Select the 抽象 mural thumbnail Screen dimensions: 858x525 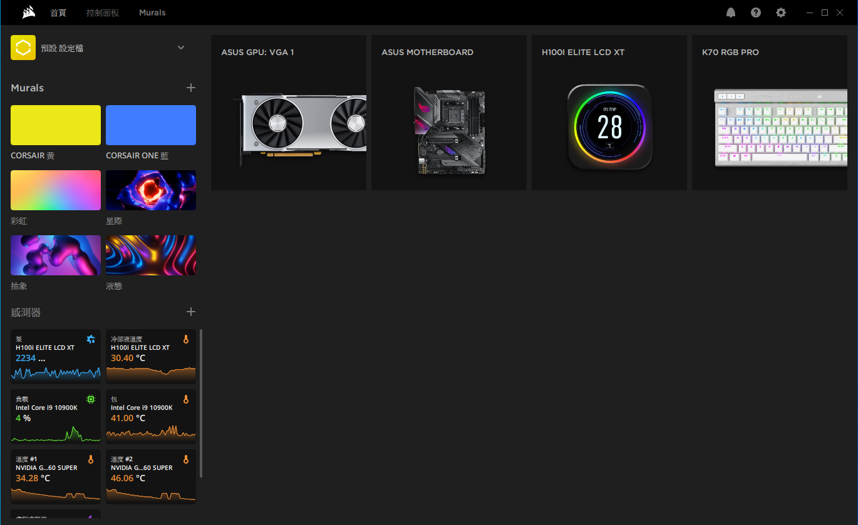coord(56,255)
